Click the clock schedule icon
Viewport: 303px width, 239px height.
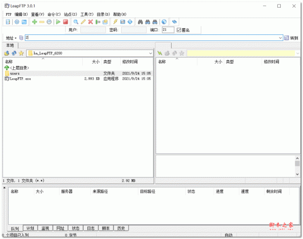(49, 22)
